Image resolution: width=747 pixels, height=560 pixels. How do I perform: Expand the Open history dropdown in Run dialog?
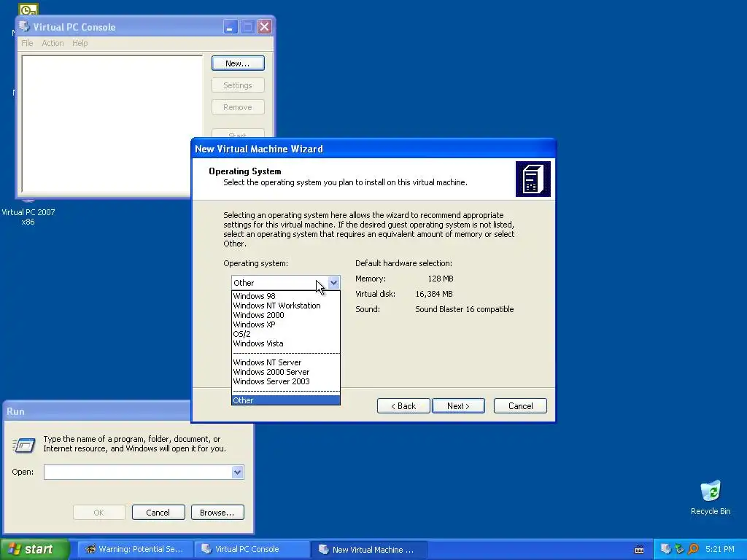tap(238, 472)
